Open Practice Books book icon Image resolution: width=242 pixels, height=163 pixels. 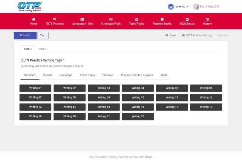162,19
